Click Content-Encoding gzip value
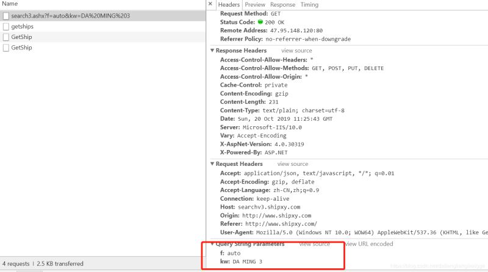Screen dimensions: 488x272 282,94
